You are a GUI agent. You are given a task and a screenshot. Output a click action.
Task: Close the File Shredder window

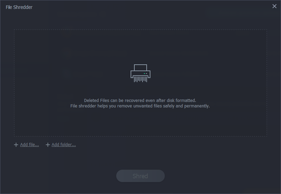point(275,6)
